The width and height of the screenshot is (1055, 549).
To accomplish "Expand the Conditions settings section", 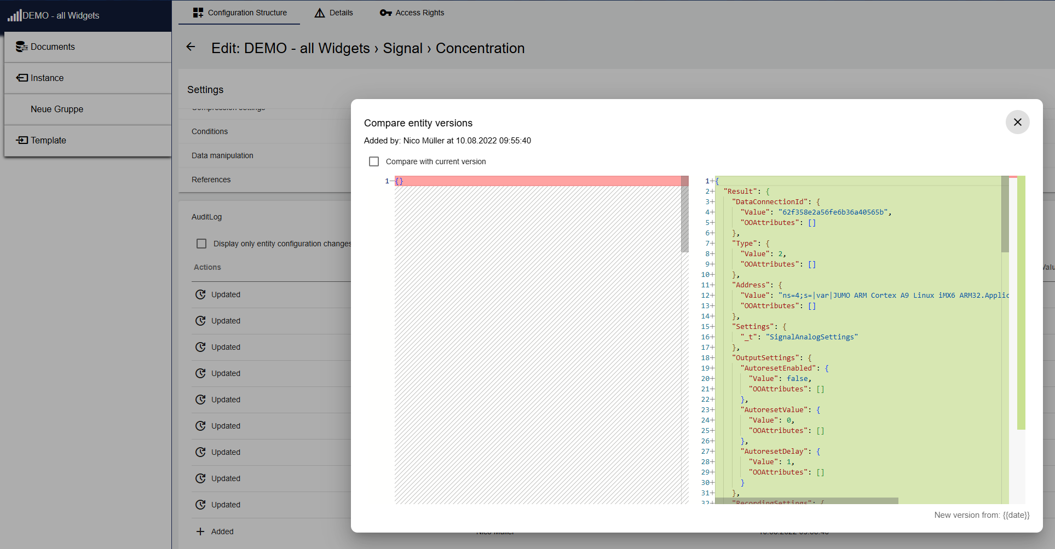I will pyautogui.click(x=210, y=131).
